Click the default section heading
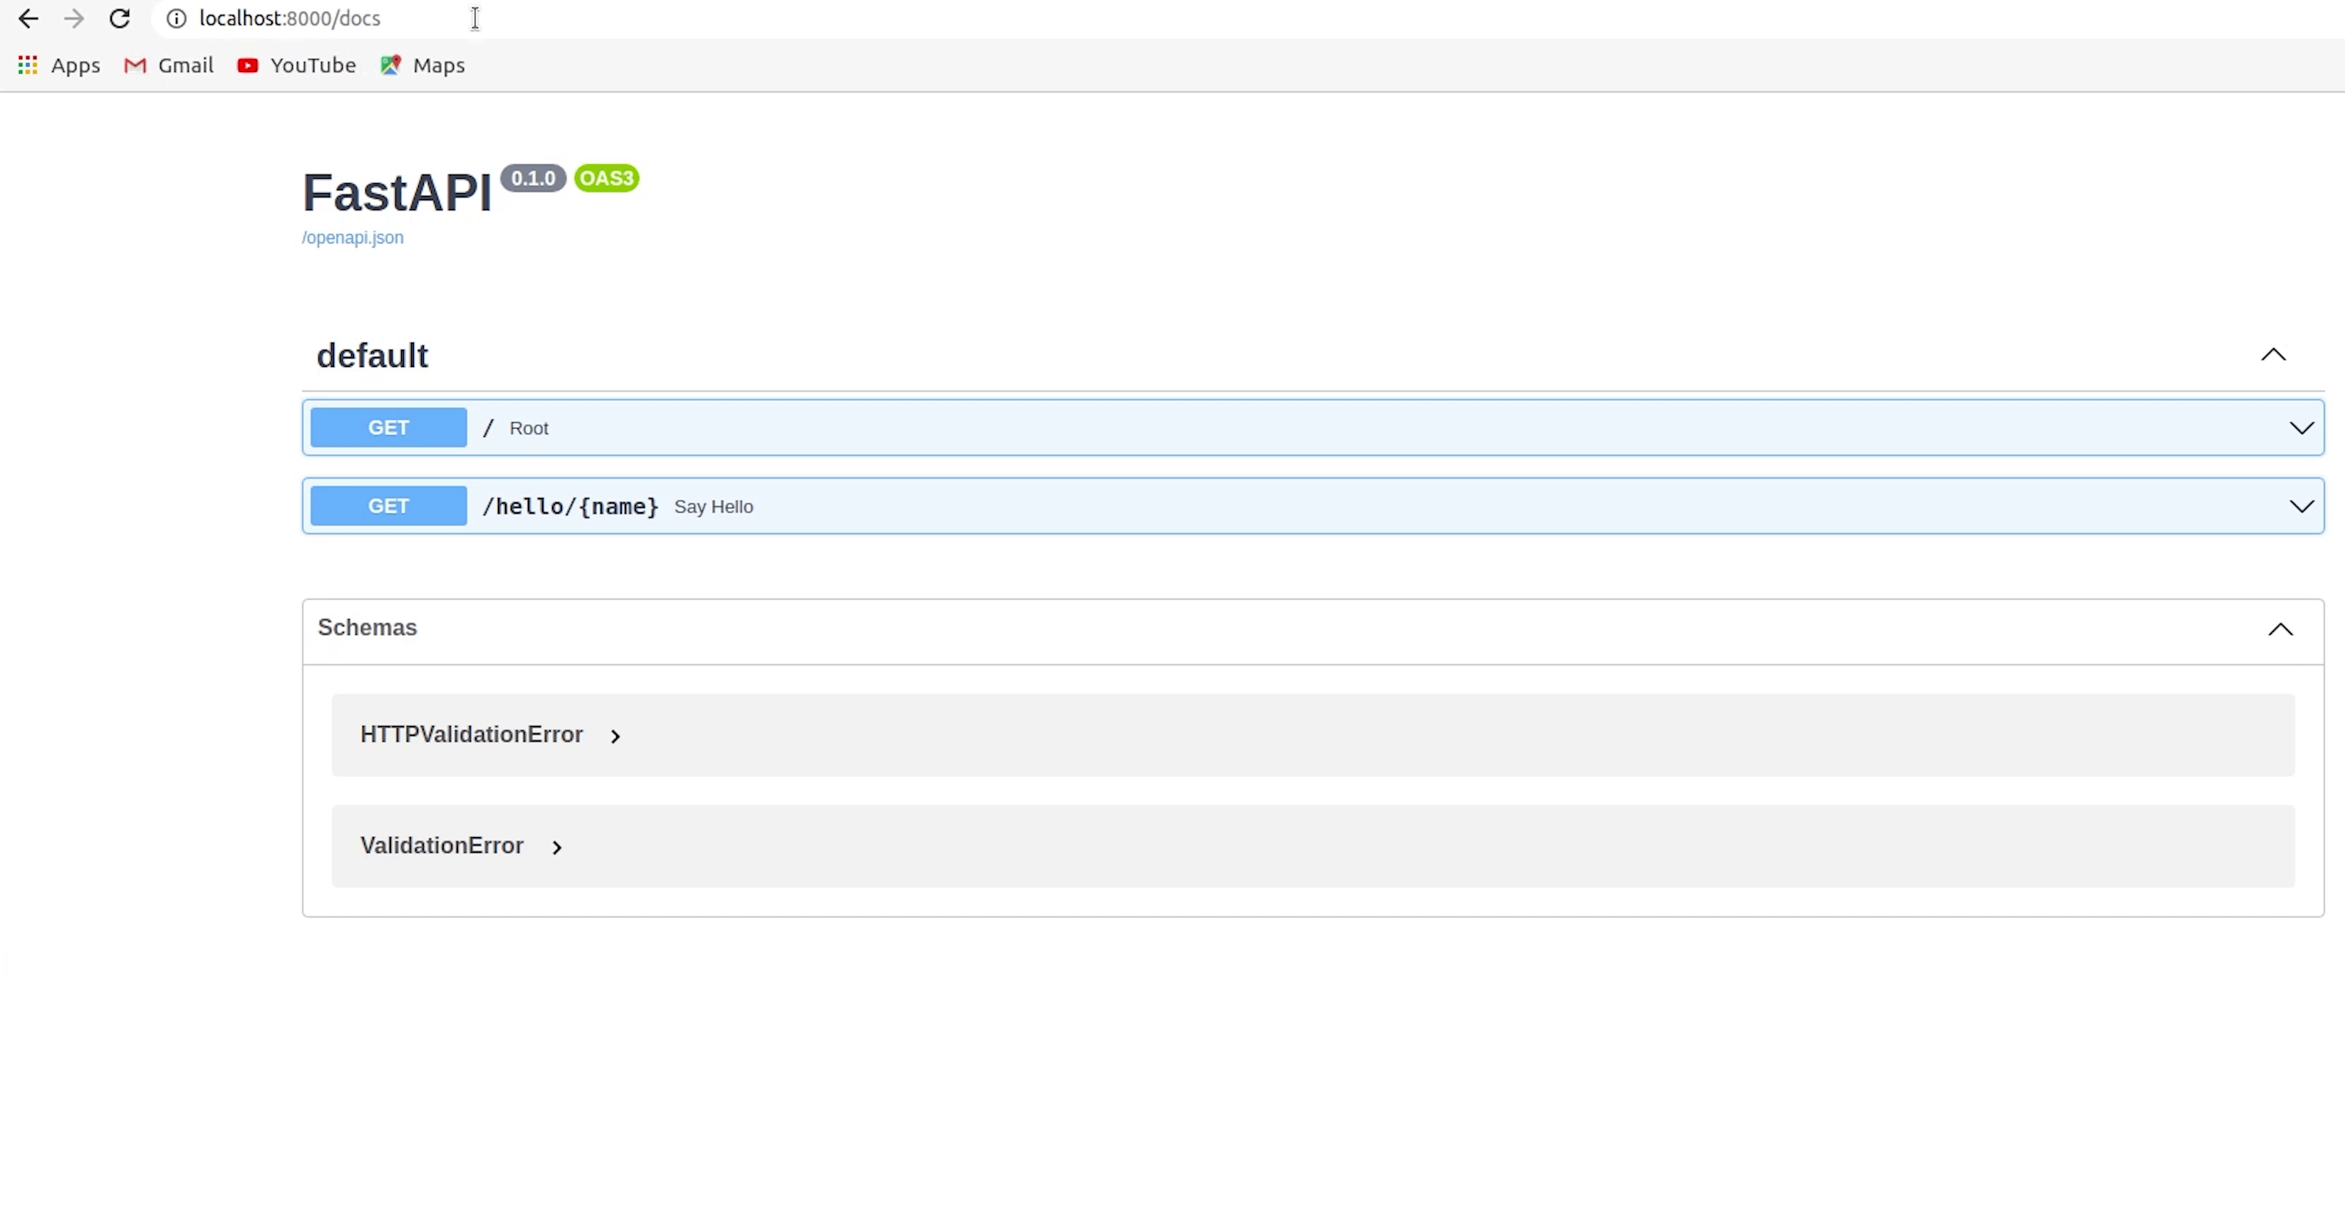Image resolution: width=2345 pixels, height=1214 pixels. pos(373,356)
